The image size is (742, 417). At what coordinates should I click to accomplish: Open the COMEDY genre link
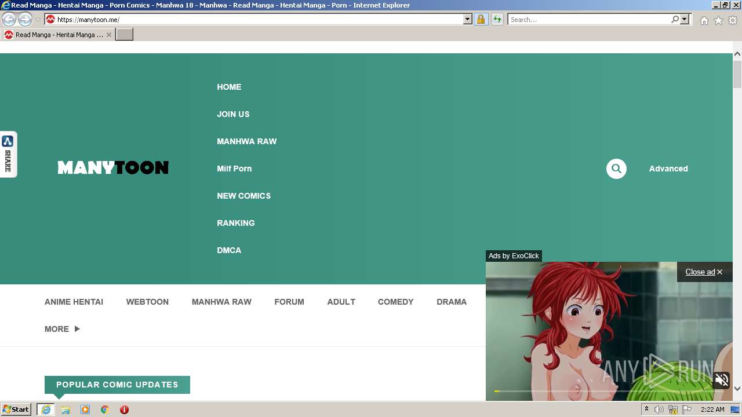396,302
